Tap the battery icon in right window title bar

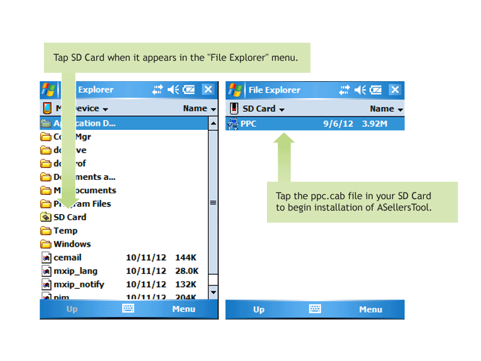coord(375,90)
